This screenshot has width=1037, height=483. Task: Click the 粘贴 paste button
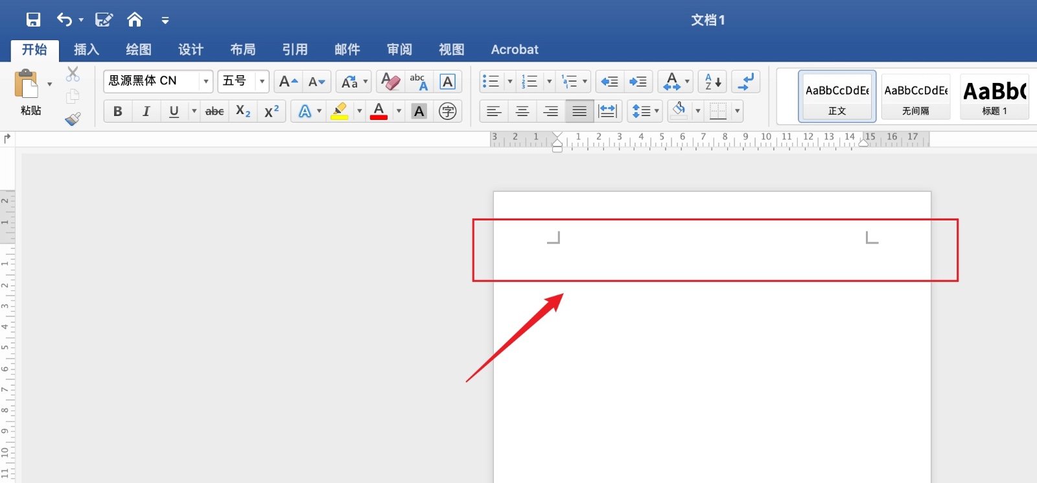[x=27, y=93]
